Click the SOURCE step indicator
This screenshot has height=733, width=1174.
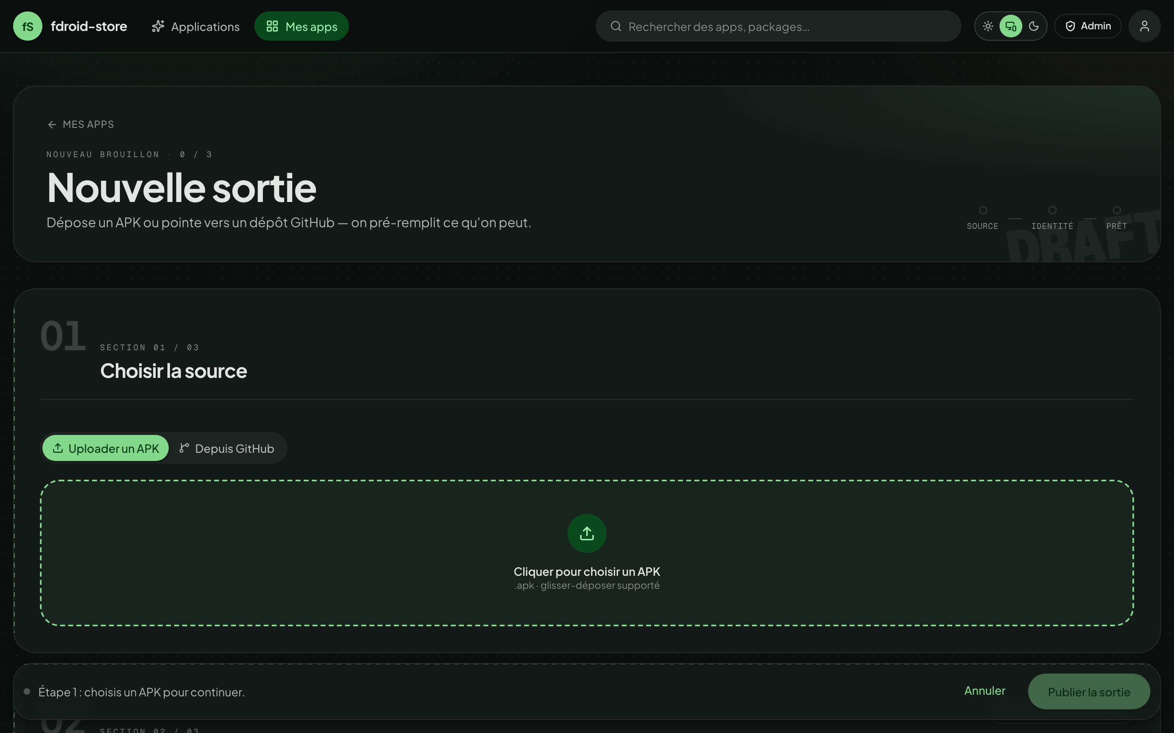(982, 218)
